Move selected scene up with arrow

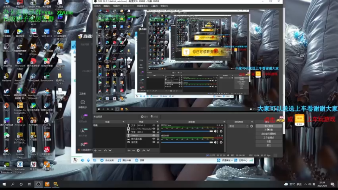pyautogui.click(x=105, y=150)
